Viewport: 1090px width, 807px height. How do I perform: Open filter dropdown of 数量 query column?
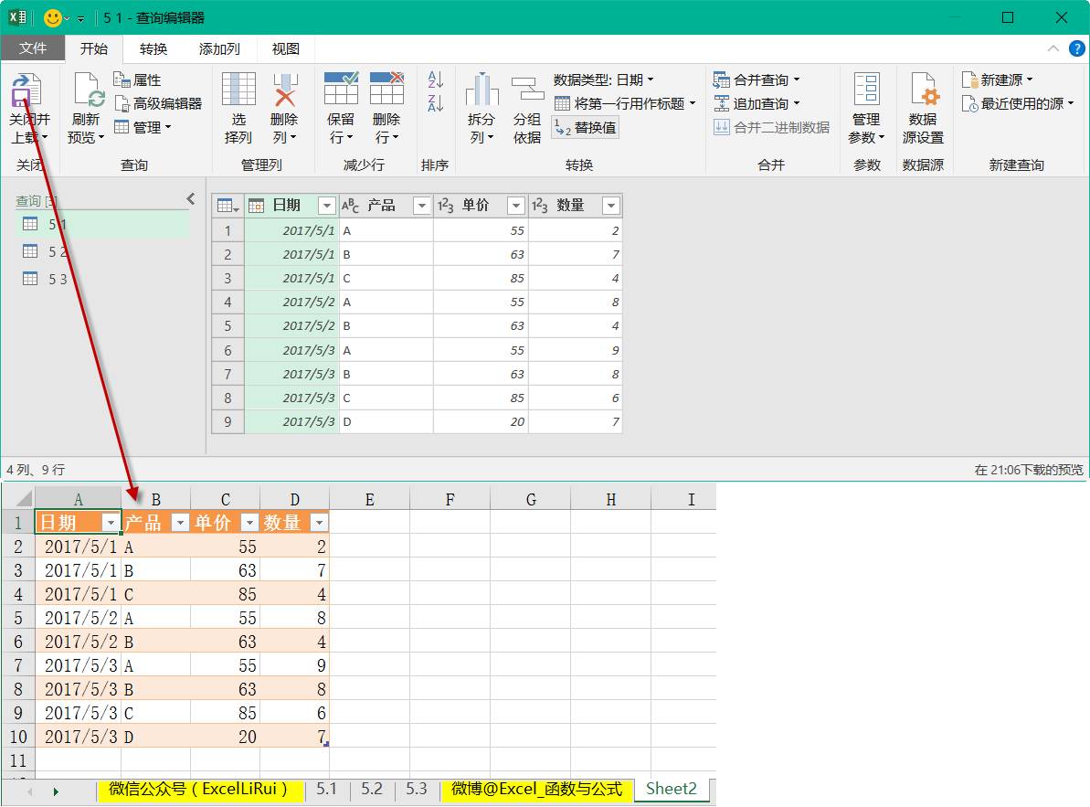tap(610, 206)
